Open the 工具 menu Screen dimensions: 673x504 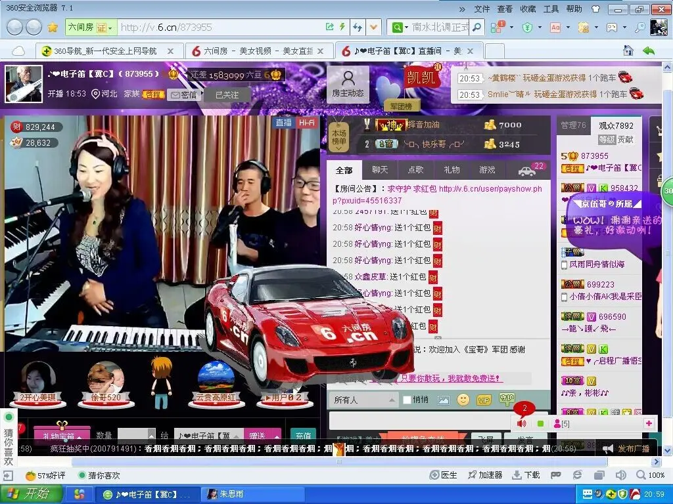551,9
